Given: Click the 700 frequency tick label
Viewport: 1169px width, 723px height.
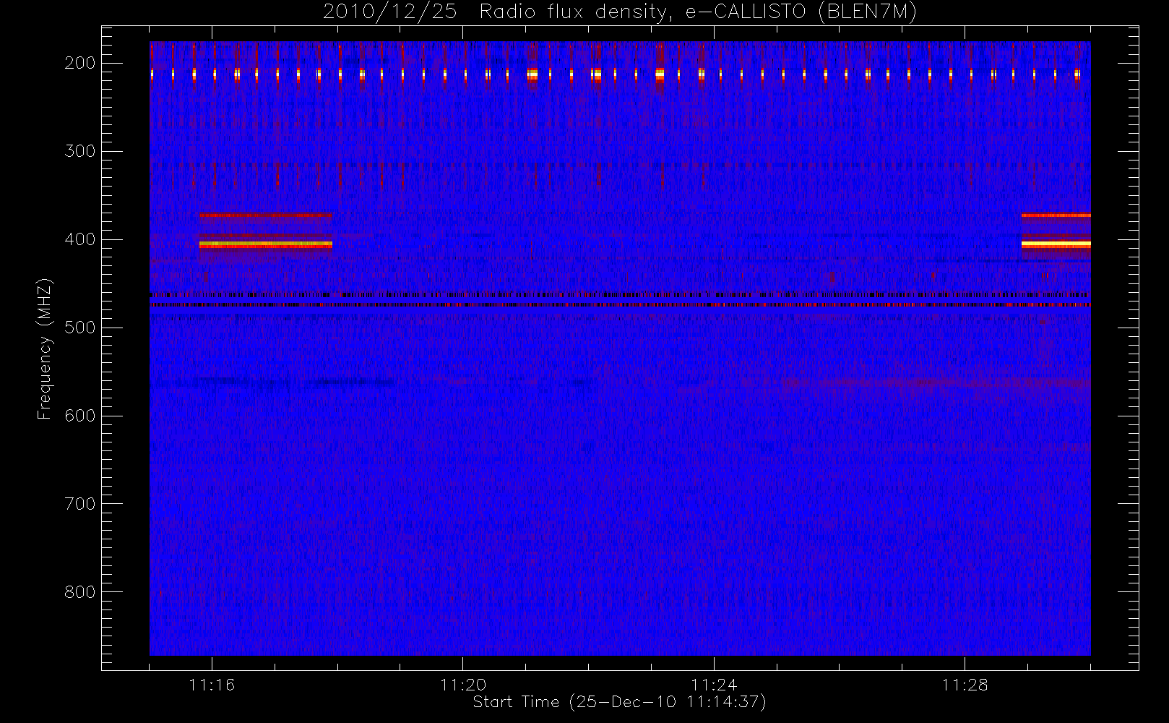Looking at the screenshot, I should tap(79, 504).
